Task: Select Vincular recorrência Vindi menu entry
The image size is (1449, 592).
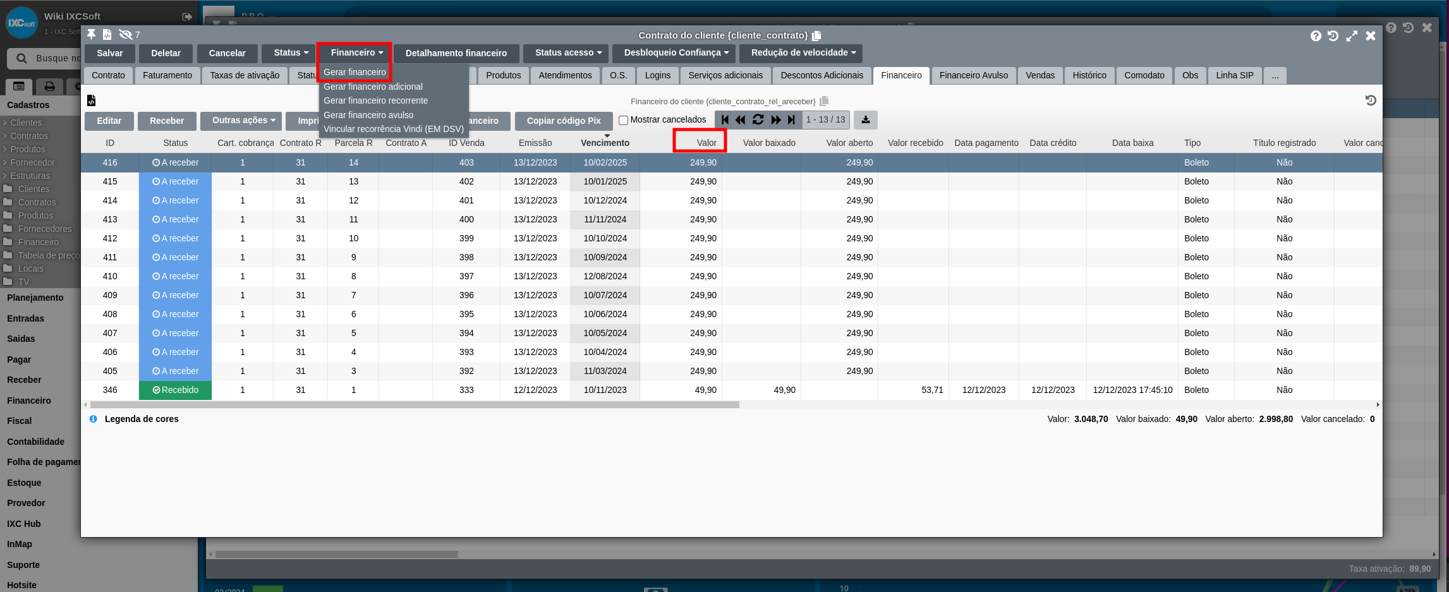Action: (x=394, y=129)
